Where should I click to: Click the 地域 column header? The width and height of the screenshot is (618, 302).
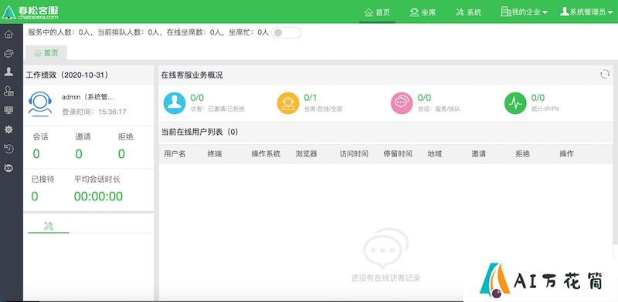435,154
